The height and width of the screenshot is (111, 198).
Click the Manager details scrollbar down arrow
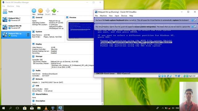point(102,104)
